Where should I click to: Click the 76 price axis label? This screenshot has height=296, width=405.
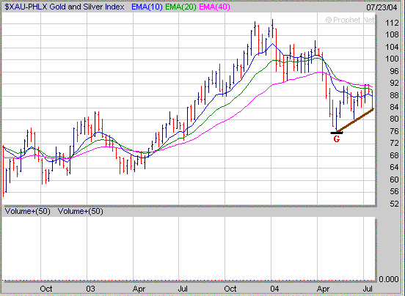click(394, 131)
